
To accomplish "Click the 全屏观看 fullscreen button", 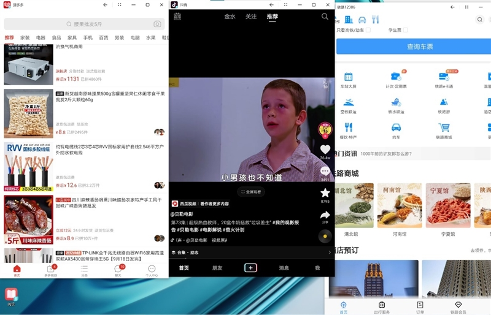I will 251,192.
